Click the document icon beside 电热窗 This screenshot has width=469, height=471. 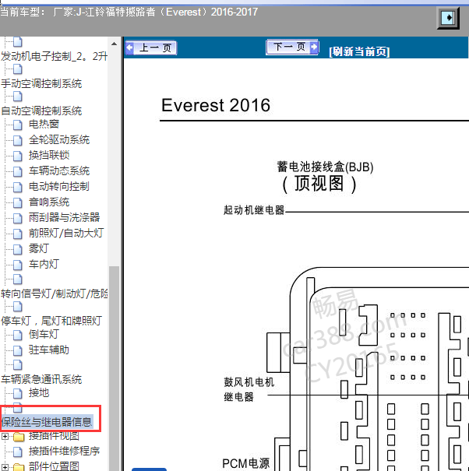click(x=18, y=125)
